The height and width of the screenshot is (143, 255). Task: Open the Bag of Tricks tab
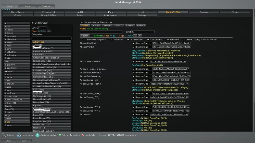17,12
